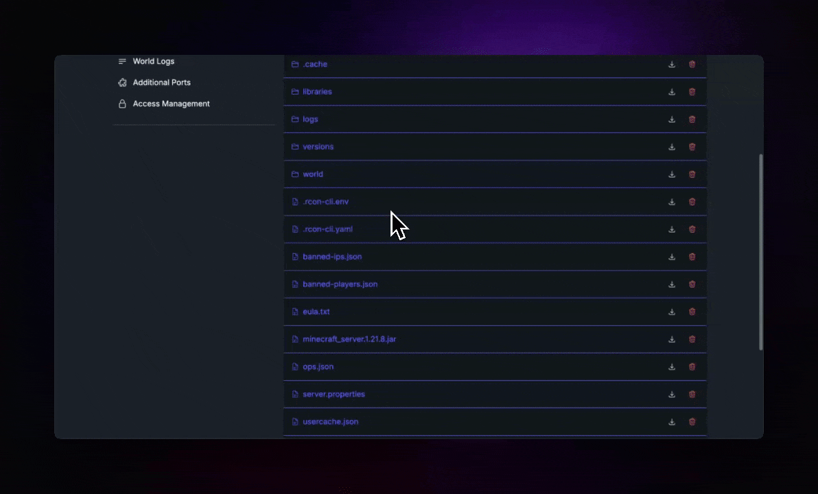Screen dimensions: 818x494
Task: Download the libraries folder
Action: [672, 92]
